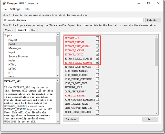Uncheck the SHOW_INCLUDE_FILES checkbox
This screenshot has width=165, height=134.
tap(97, 103)
